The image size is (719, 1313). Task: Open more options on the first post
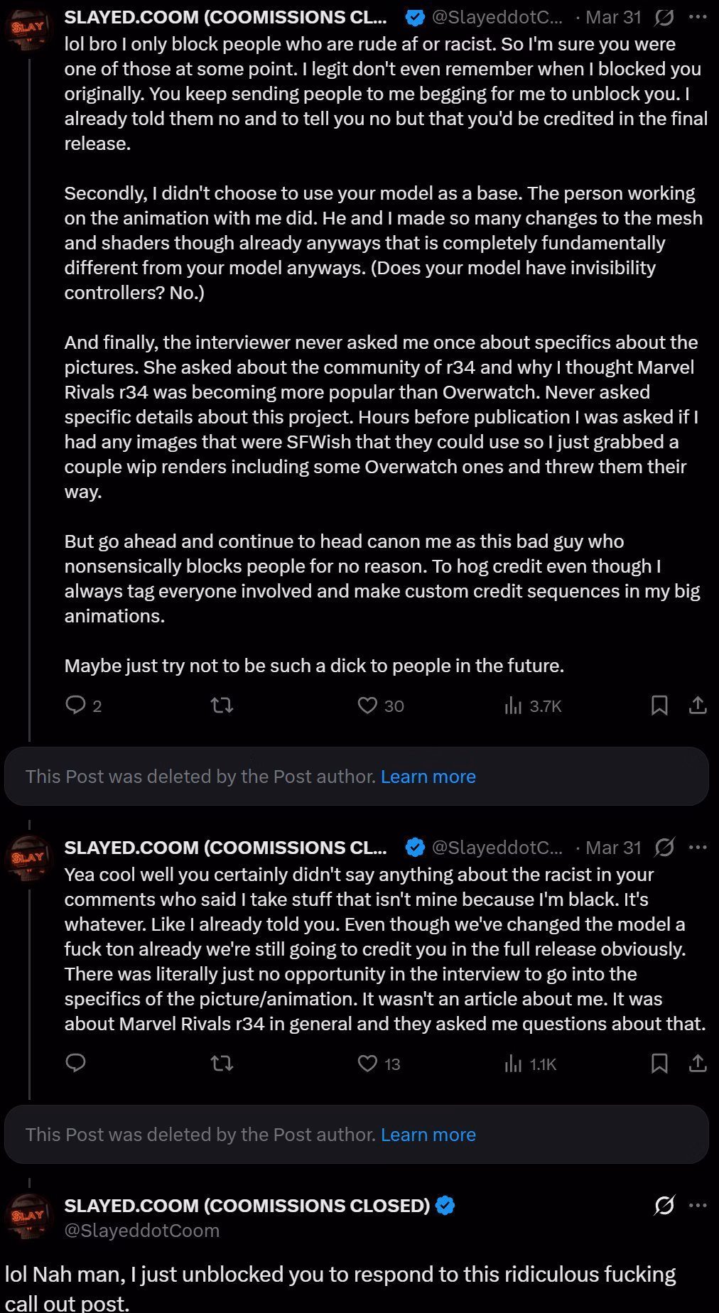click(x=698, y=18)
